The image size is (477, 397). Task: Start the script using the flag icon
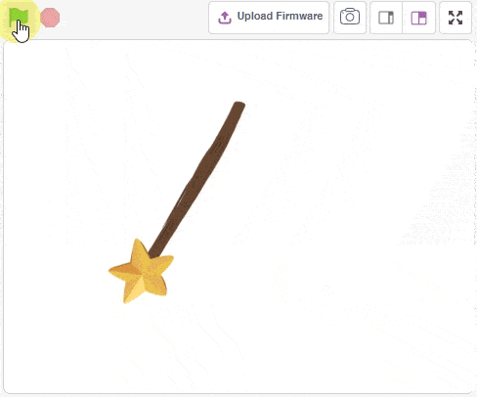pos(18,17)
